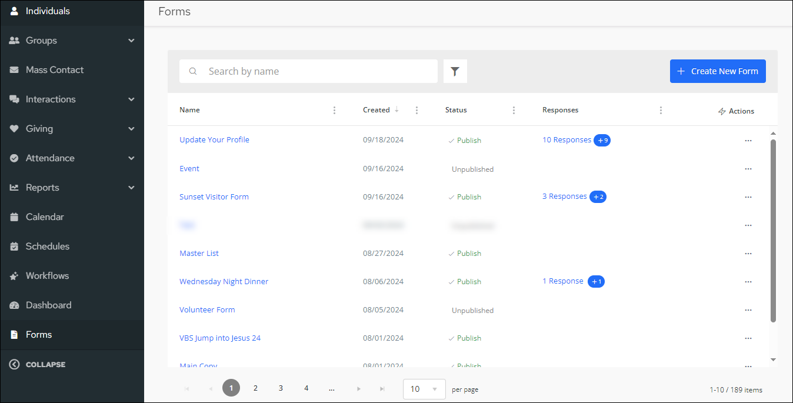
Task: Click the +9 badge beside 10 Responses
Action: tap(602, 141)
